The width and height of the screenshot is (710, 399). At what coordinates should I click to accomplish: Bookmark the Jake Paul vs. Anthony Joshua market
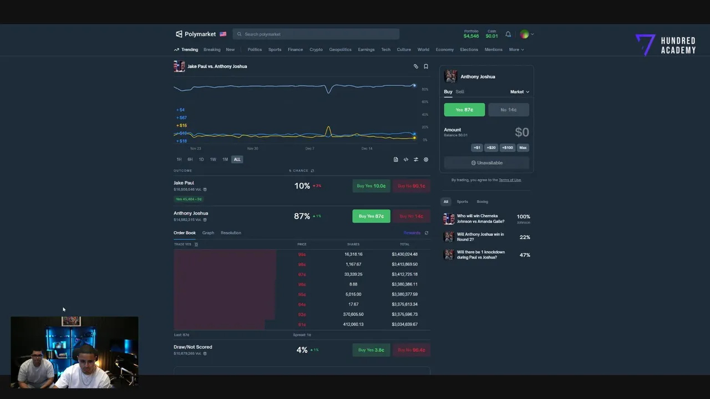click(426, 66)
